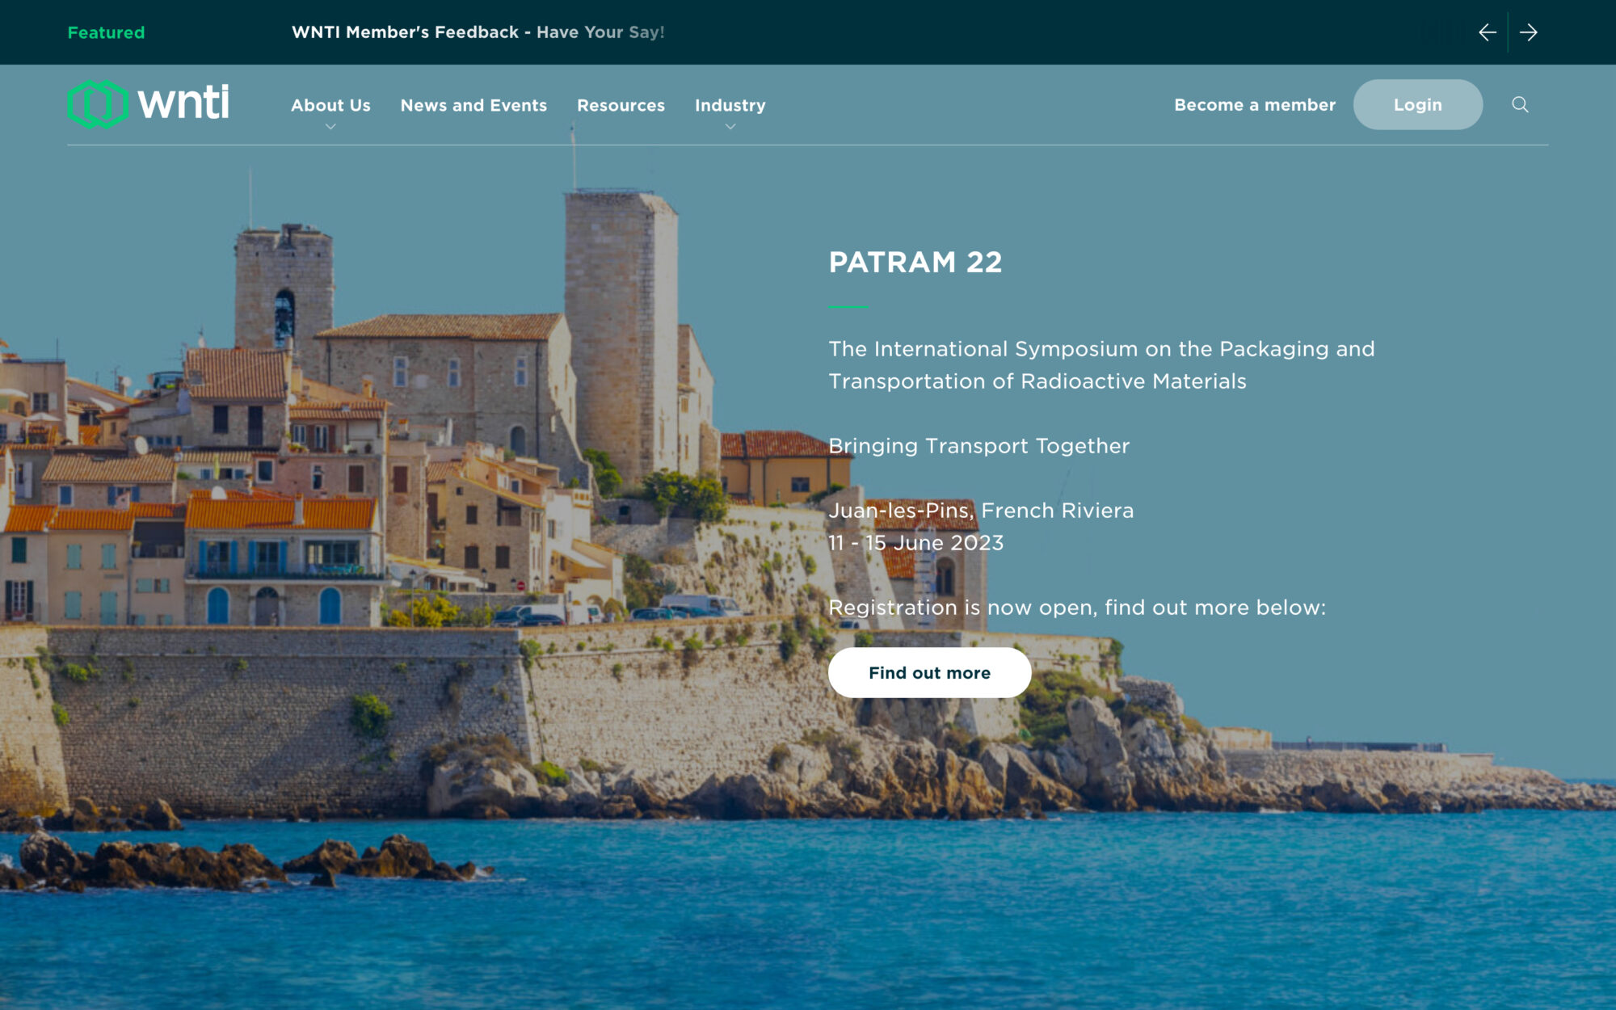The width and height of the screenshot is (1616, 1010).
Task: Open the Industry menu item
Action: click(x=730, y=105)
